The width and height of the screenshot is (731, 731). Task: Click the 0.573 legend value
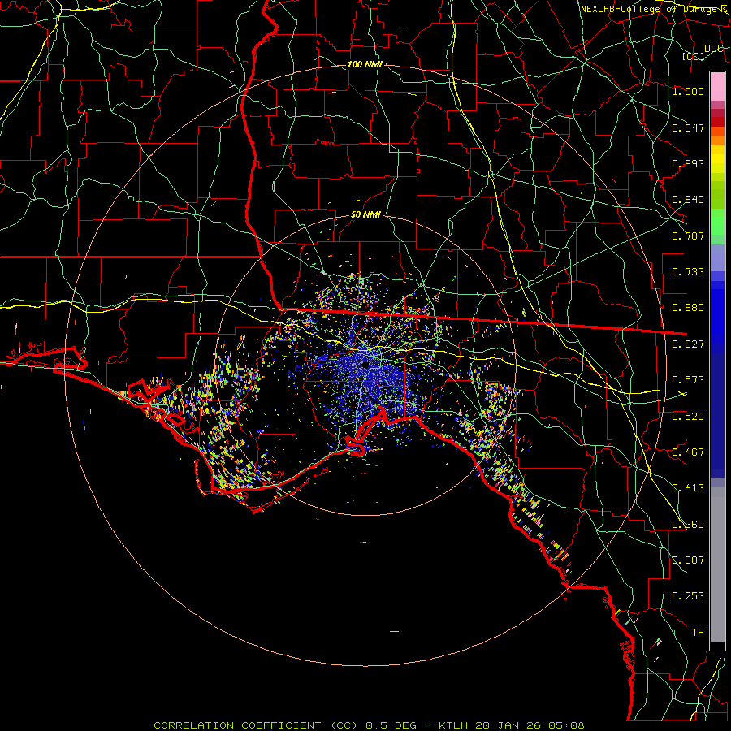point(688,380)
